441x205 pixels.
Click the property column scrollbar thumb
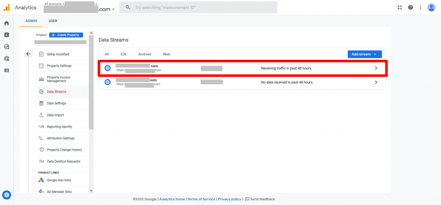coord(91,83)
